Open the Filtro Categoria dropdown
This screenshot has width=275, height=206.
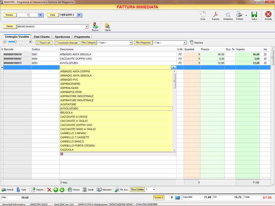(x=131, y=43)
